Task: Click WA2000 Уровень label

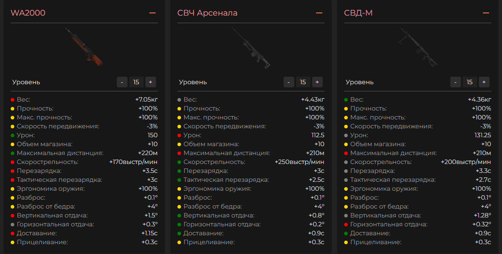Action: (26, 82)
